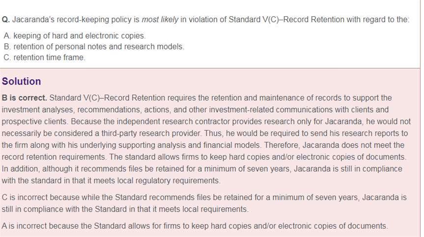
Task: Click the Solution heading
Action: tap(22, 81)
